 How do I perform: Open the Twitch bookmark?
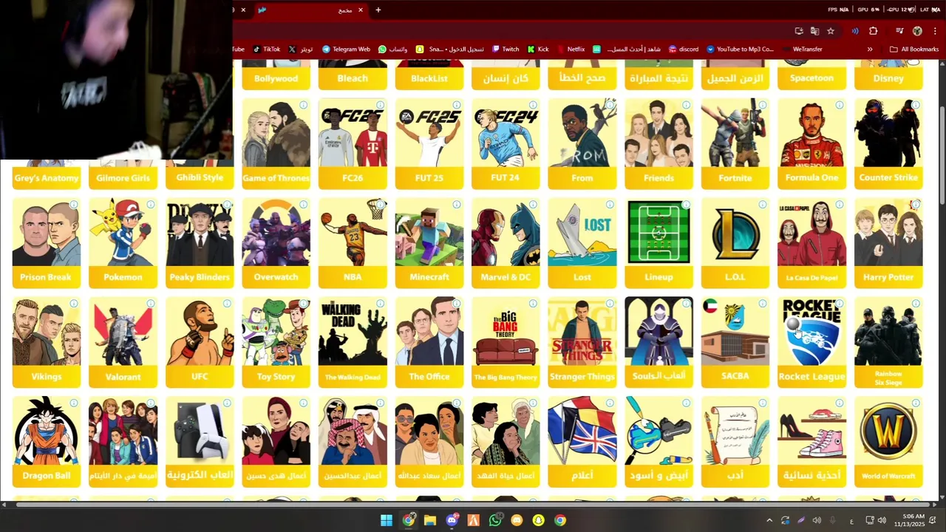tap(506, 50)
